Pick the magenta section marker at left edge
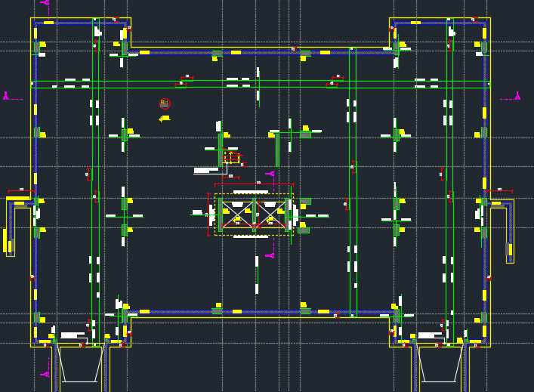The image size is (534, 392). [x=6, y=96]
